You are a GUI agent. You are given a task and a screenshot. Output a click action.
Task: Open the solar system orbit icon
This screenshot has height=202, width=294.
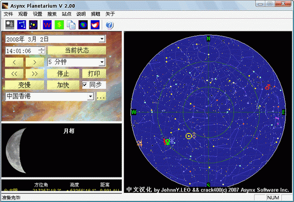click(33, 25)
